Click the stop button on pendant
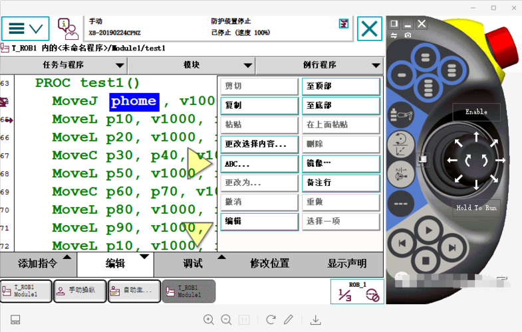This screenshot has width=522, height=332. click(426, 260)
